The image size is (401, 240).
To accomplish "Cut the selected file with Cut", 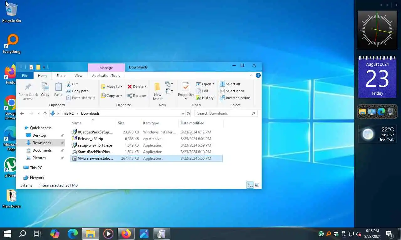I will point(72,84).
